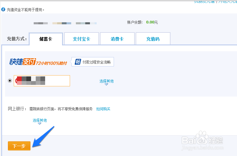Viewport: 237px width, 156px height.
Task: Click the 网上银行 label
Action: (x=17, y=109)
